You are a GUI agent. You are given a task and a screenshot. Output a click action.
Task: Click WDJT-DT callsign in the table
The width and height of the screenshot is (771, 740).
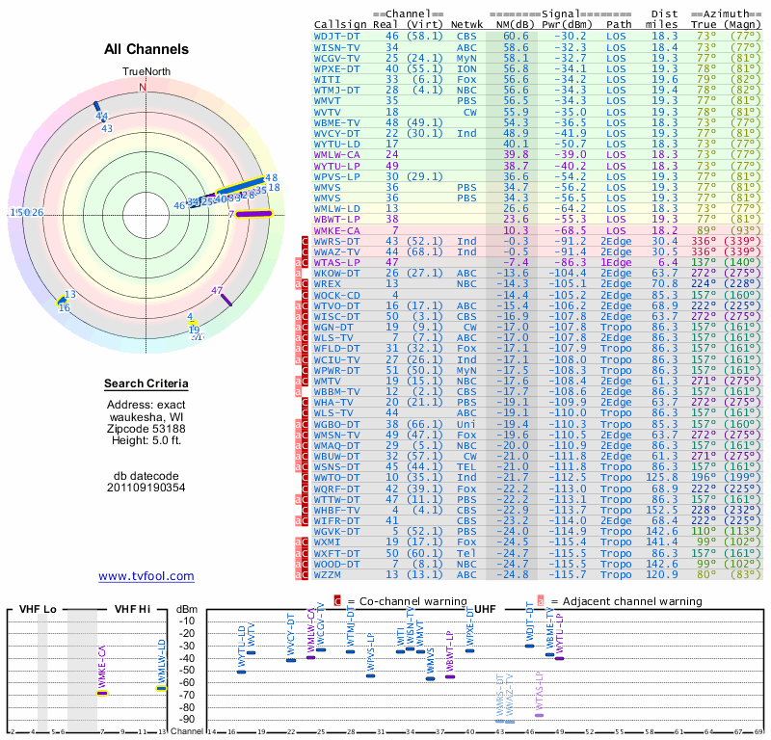[x=338, y=36]
